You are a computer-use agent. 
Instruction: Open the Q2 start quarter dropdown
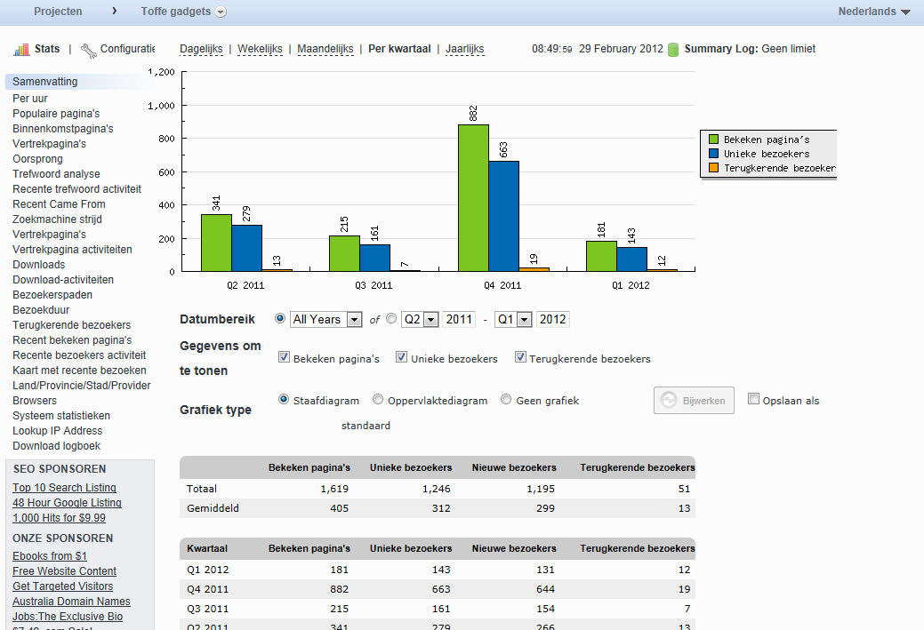point(420,319)
